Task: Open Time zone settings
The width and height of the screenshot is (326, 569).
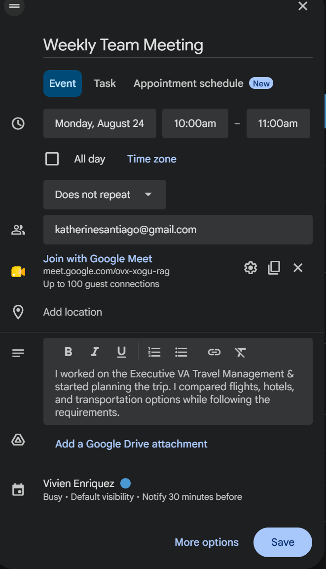Action: (x=152, y=159)
